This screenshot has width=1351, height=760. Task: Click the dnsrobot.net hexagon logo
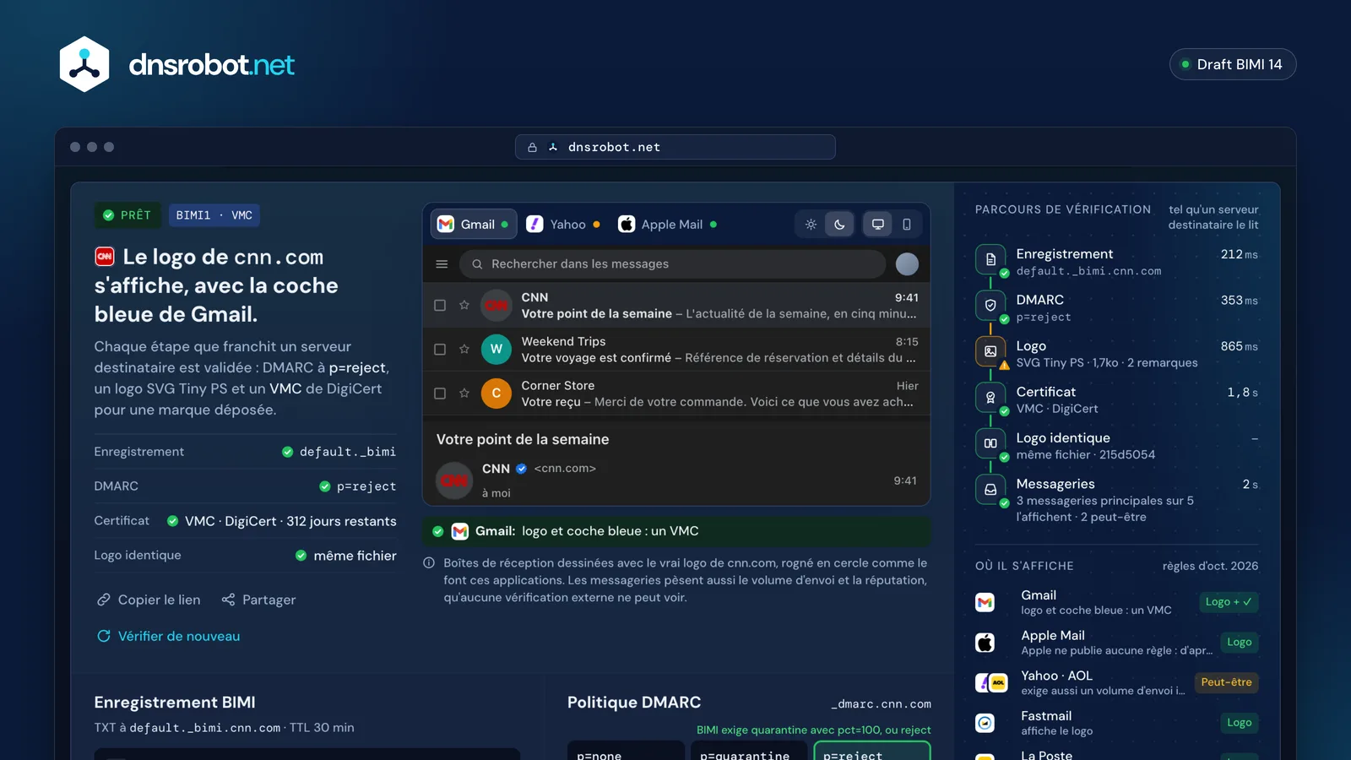pos(84,64)
